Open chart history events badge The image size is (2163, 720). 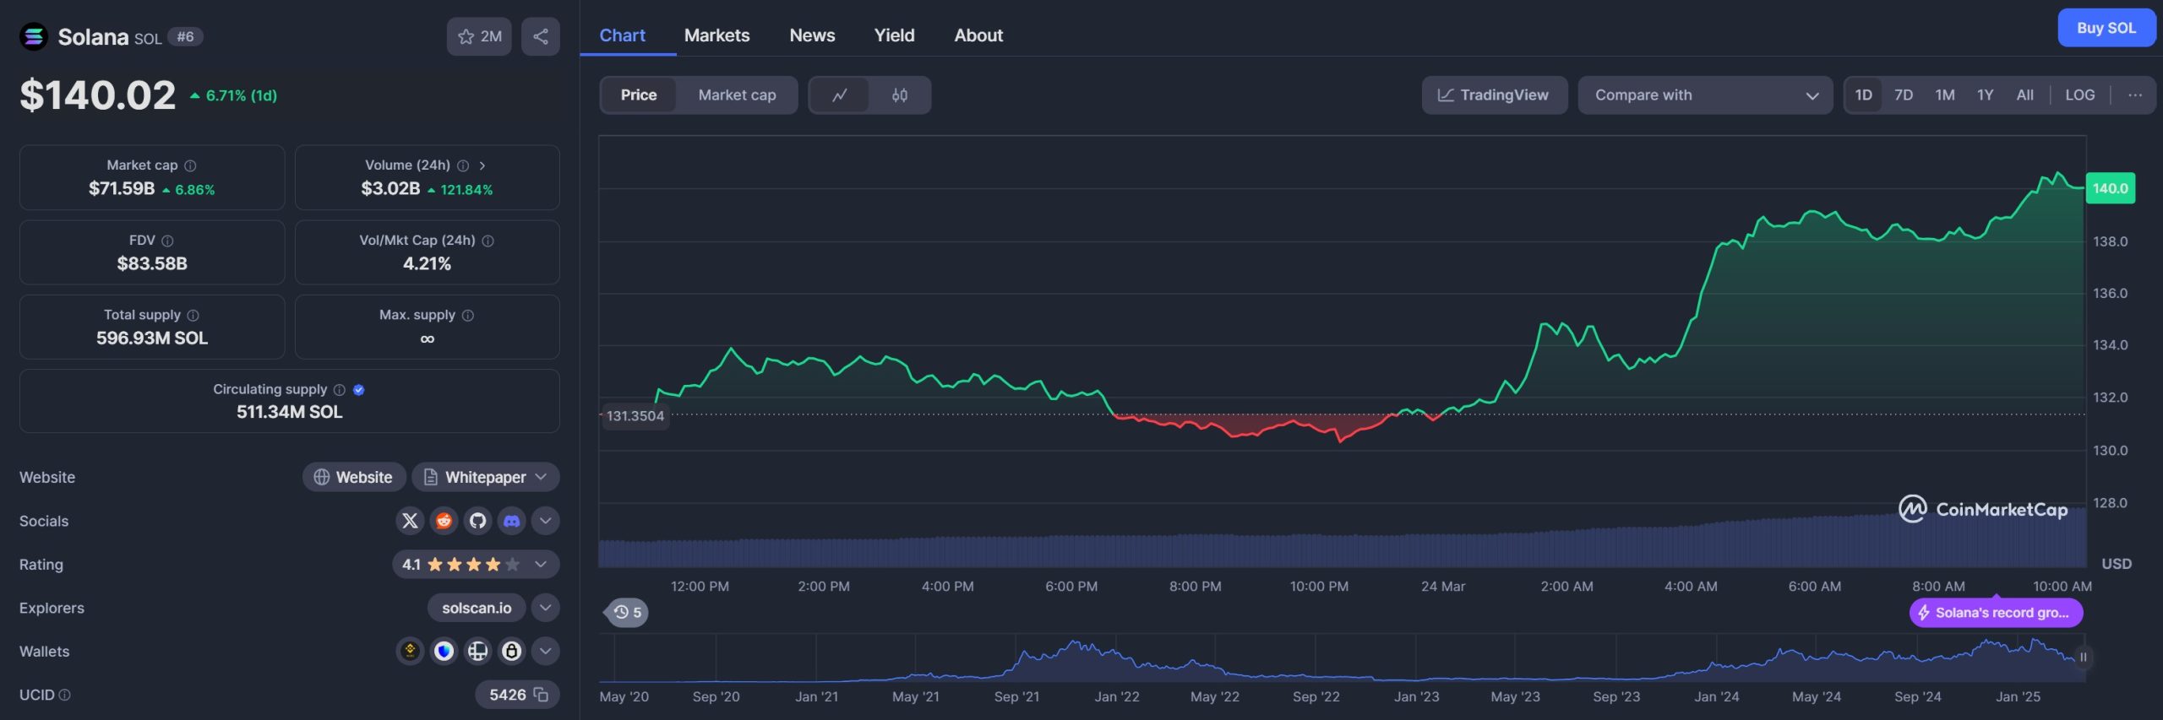[627, 612]
